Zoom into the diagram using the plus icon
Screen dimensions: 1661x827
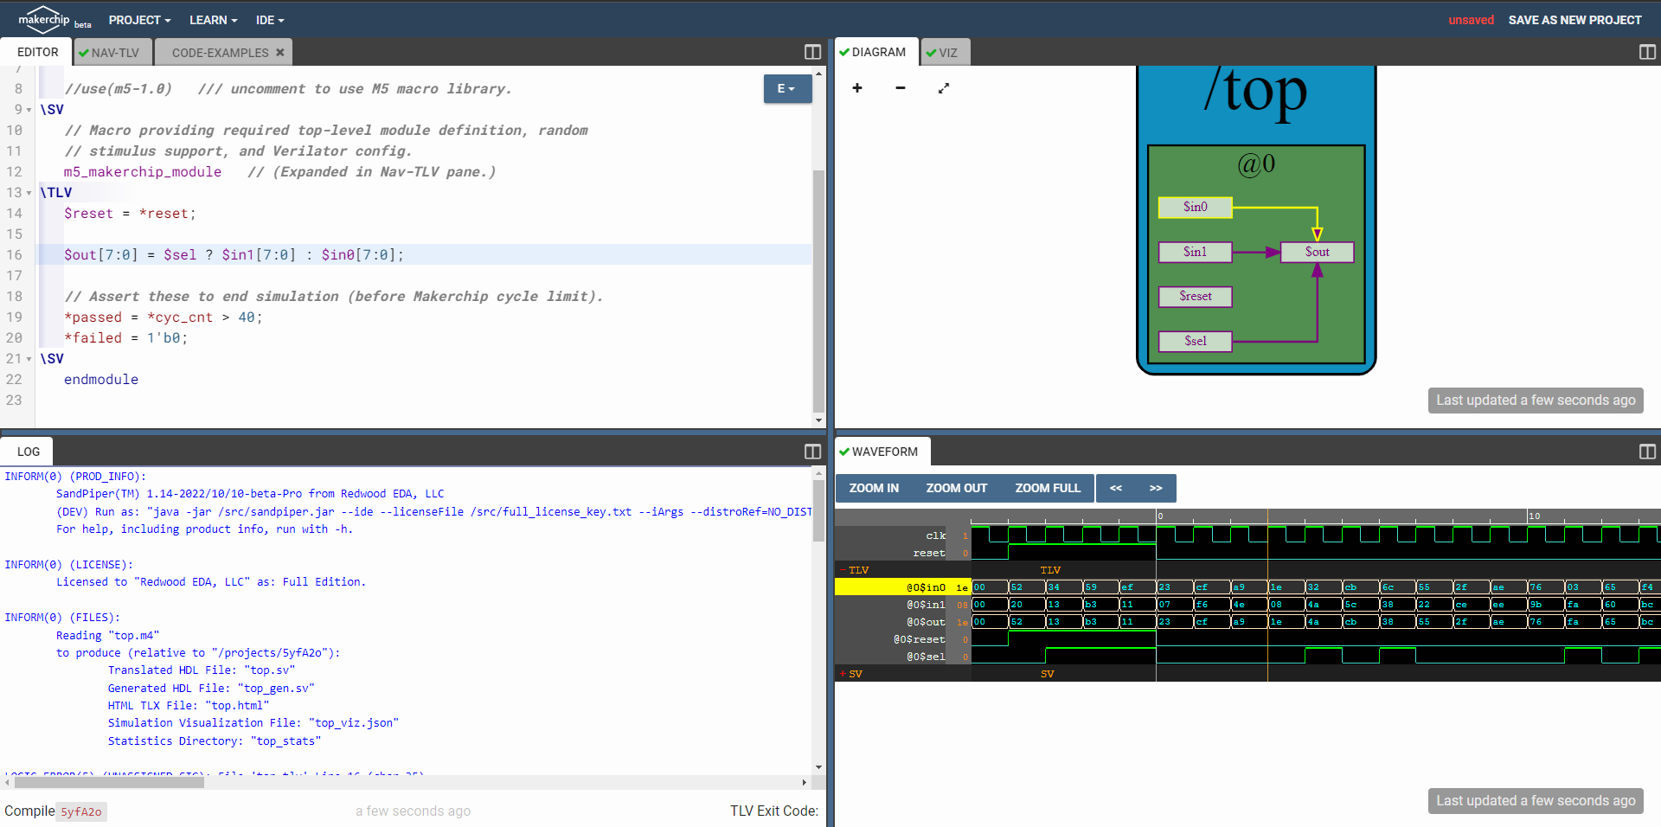pos(856,88)
